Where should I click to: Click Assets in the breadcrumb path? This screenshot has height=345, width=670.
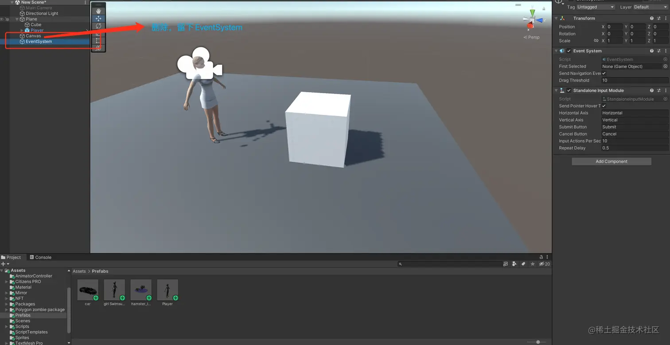click(x=79, y=271)
